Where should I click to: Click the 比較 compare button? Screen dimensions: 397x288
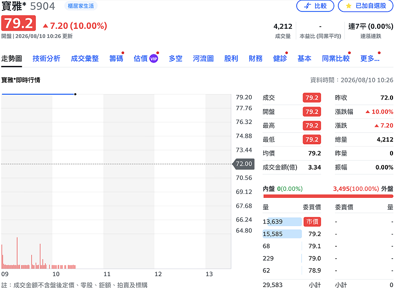click(315, 6)
